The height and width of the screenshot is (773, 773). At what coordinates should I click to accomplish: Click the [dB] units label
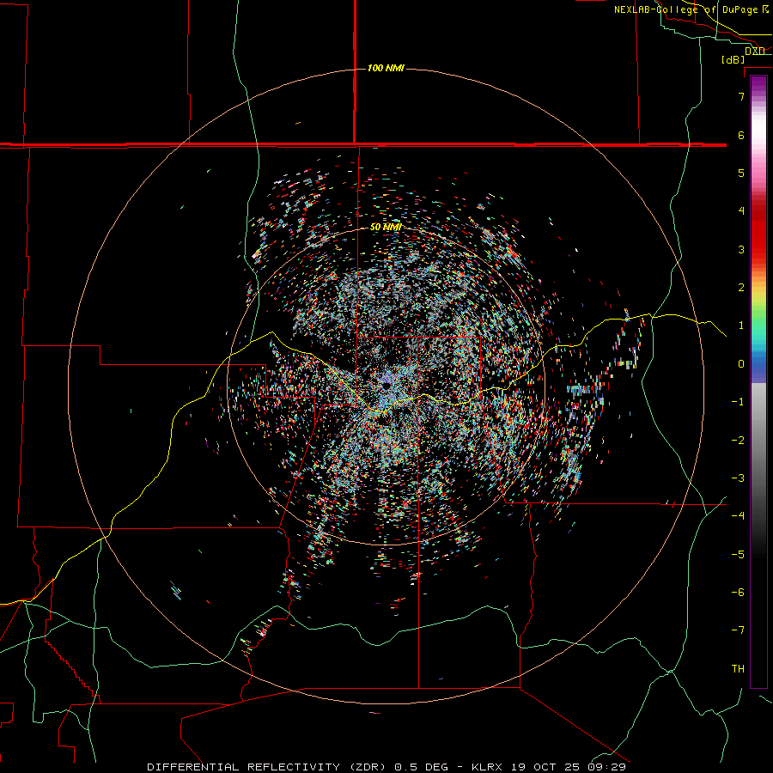point(733,59)
